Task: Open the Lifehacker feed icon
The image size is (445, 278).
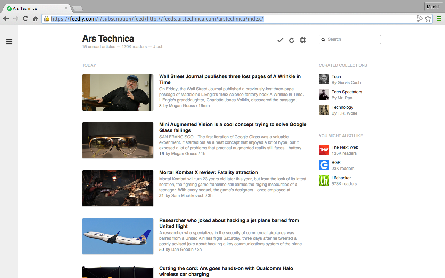Action: tap(324, 180)
